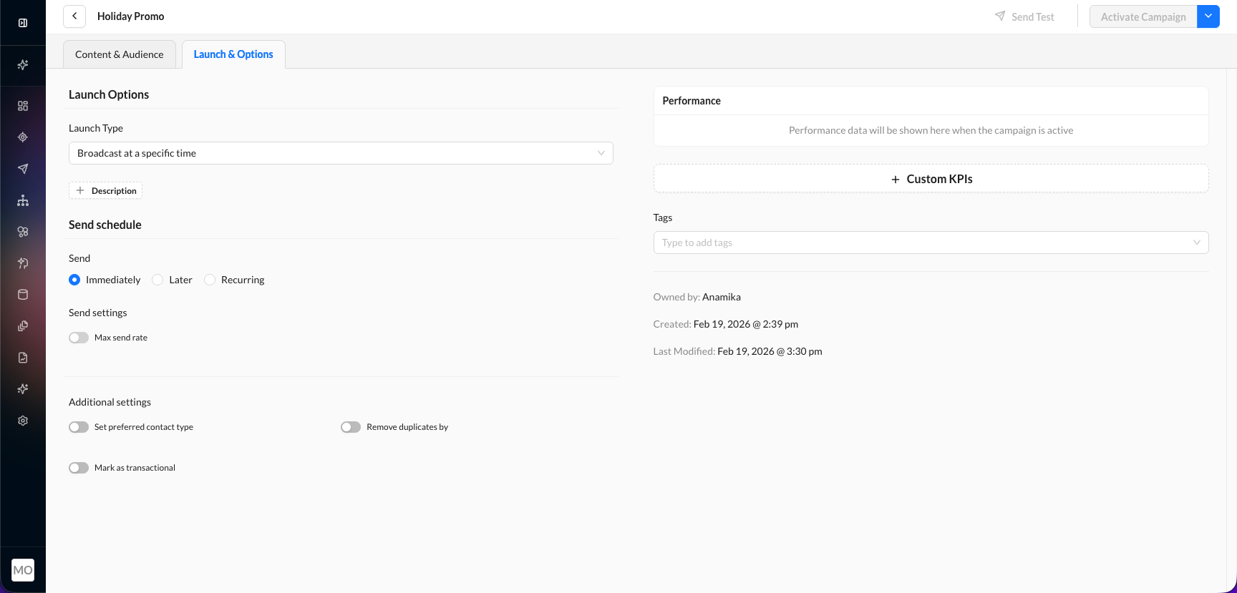The image size is (1237, 593).
Task: Open the report document icon in sidebar
Action: (23, 358)
